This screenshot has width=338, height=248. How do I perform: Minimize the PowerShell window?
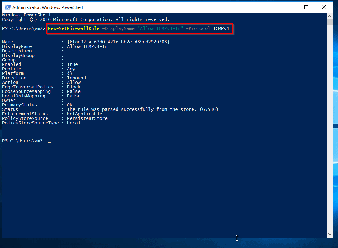288,7
